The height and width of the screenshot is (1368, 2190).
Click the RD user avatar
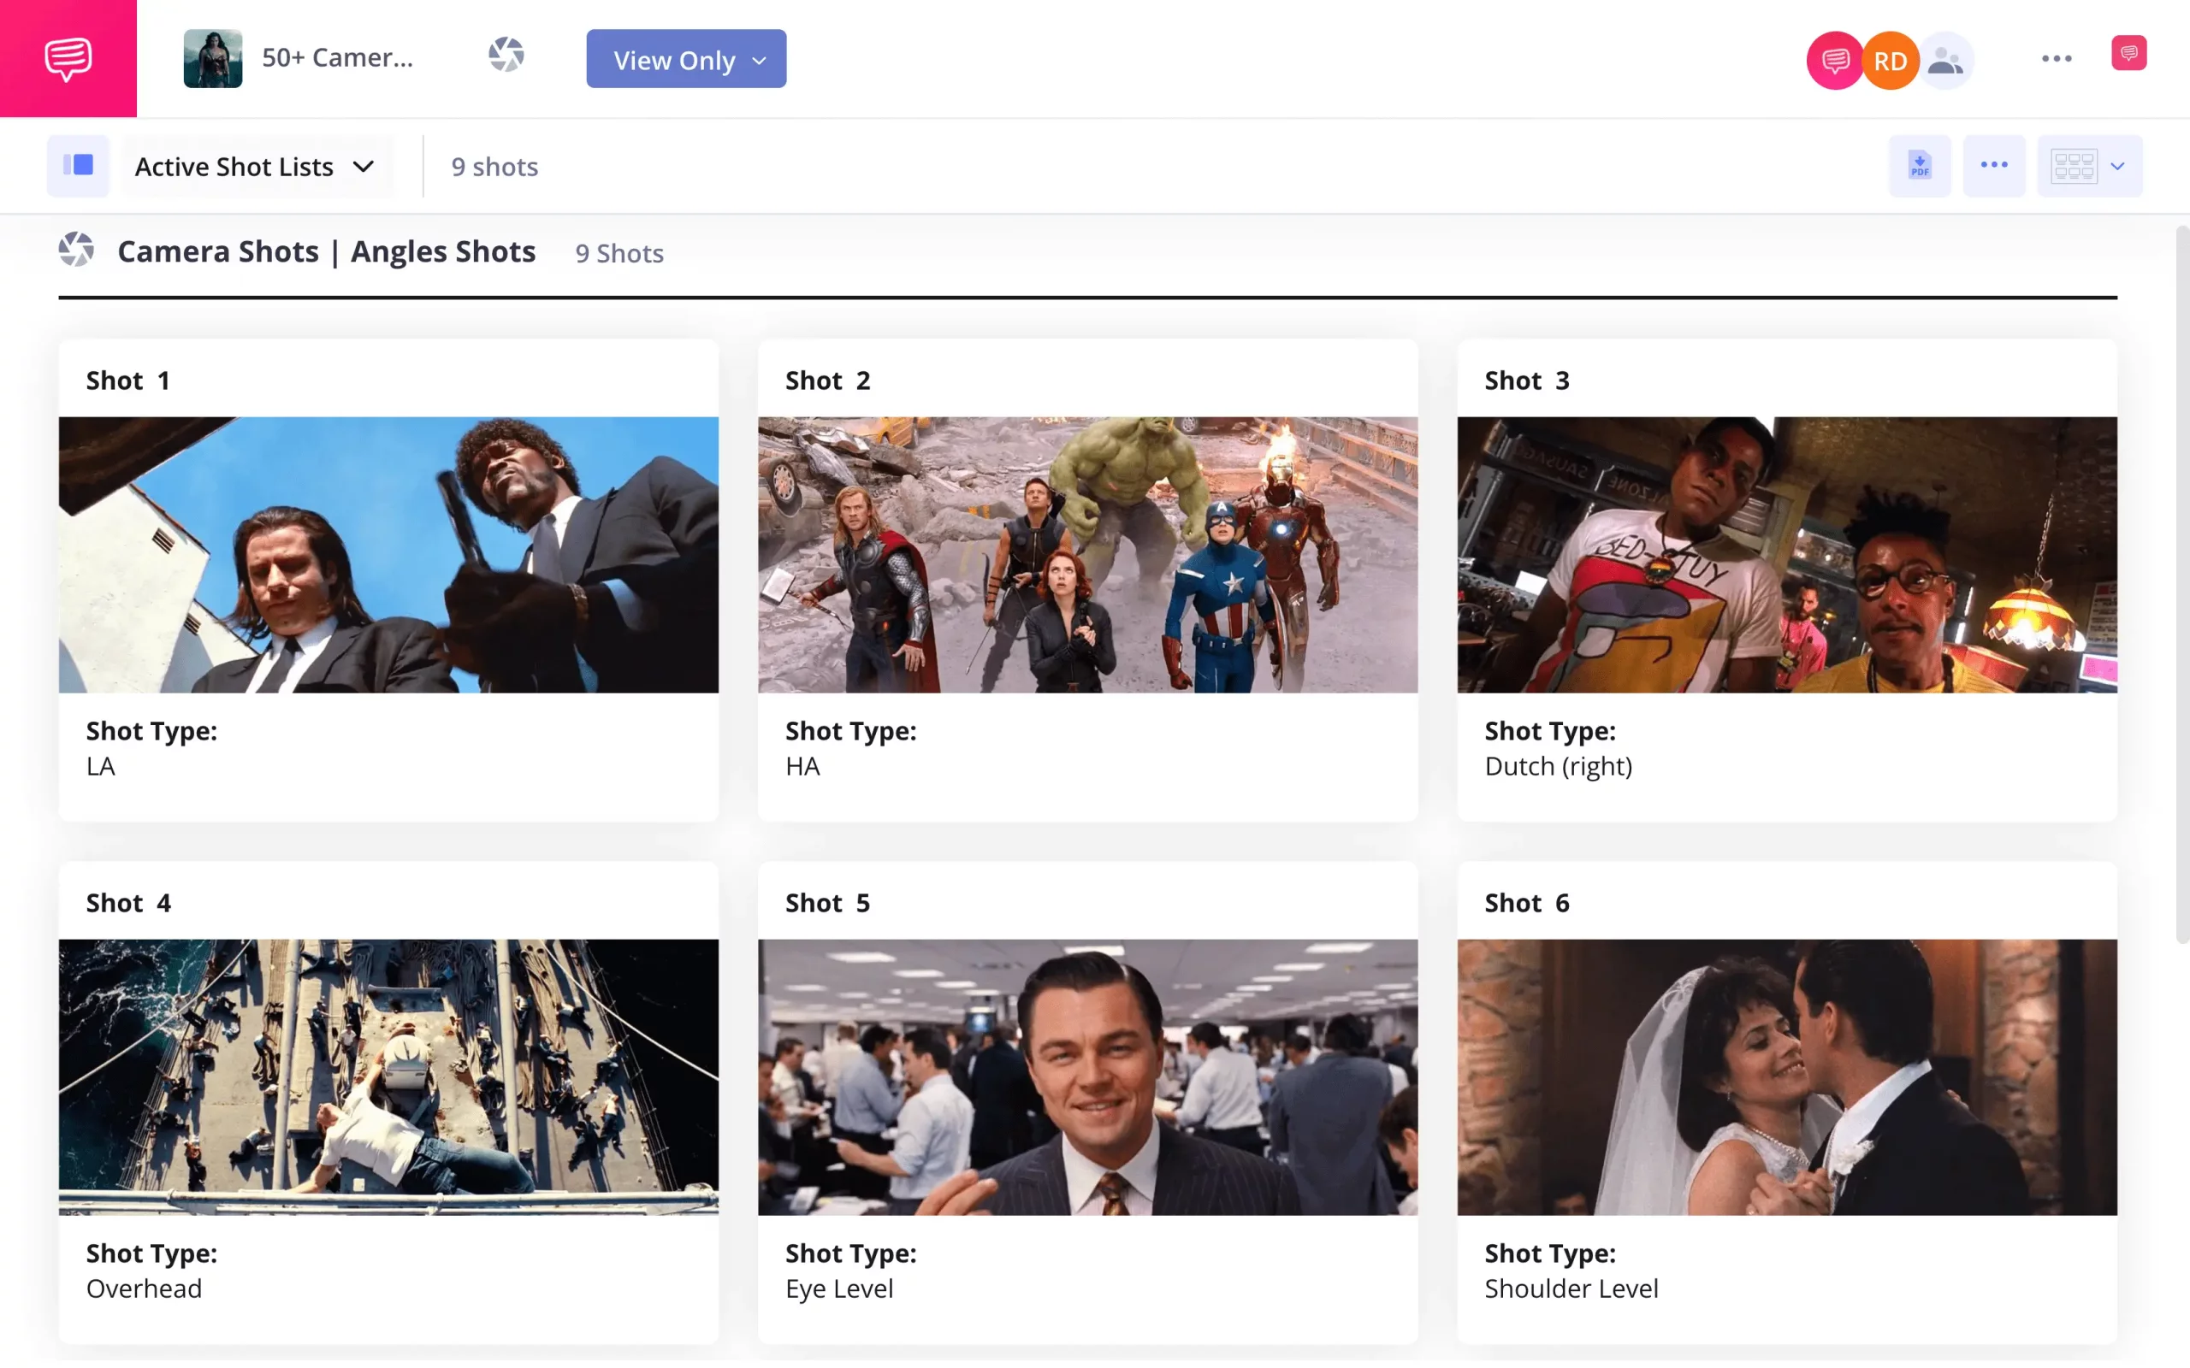[1890, 61]
